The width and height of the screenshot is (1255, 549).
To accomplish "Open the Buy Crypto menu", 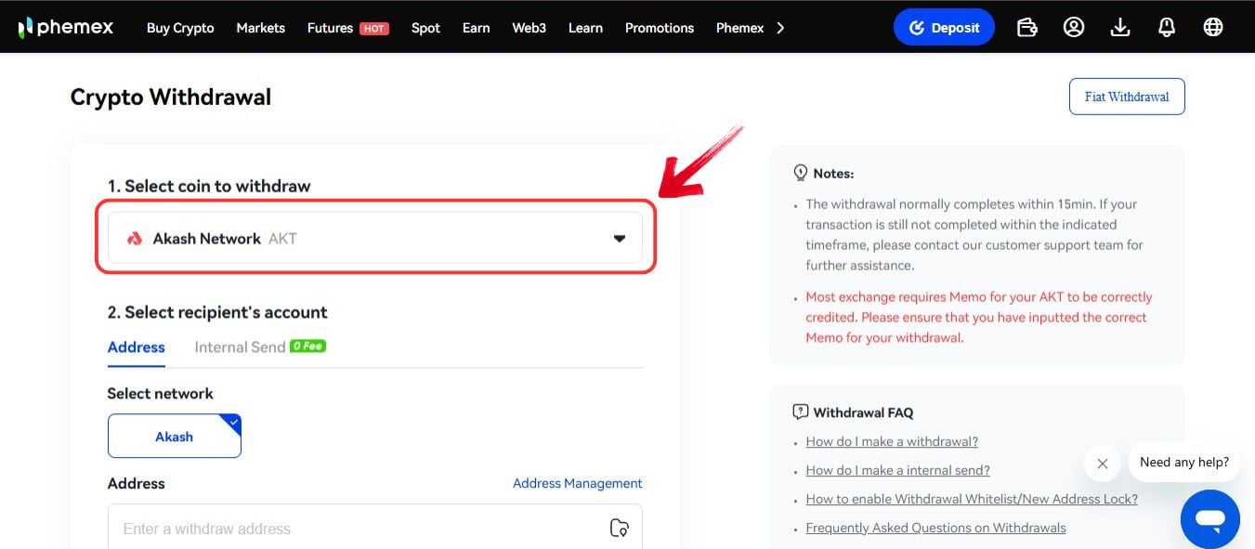I will pos(180,28).
